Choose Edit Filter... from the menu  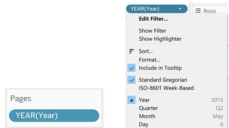(153, 19)
